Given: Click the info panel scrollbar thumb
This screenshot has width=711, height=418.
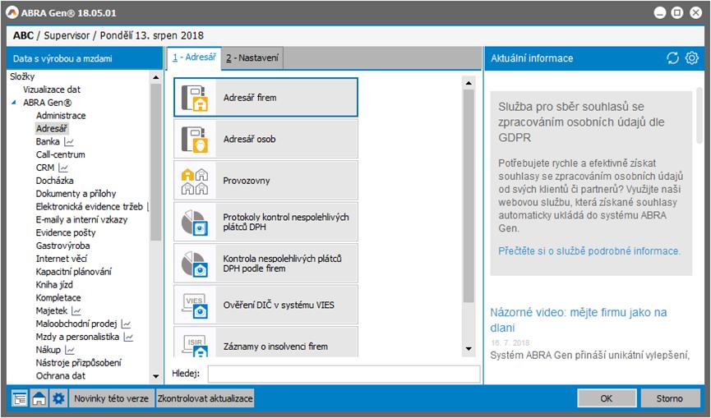Looking at the screenshot, I should click(x=699, y=116).
